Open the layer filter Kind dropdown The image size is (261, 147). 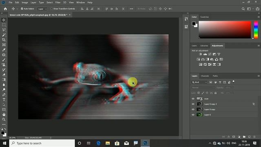(199, 82)
